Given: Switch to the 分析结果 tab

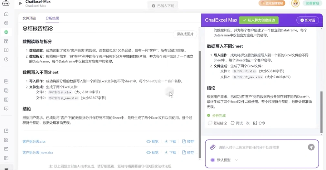Looking at the screenshot, I should pos(52,18).
